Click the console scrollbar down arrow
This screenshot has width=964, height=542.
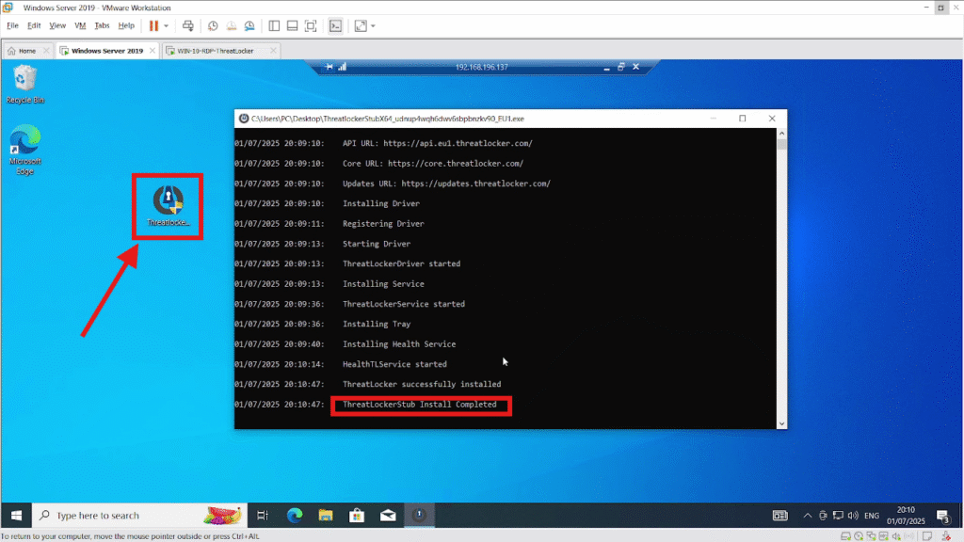coord(781,423)
